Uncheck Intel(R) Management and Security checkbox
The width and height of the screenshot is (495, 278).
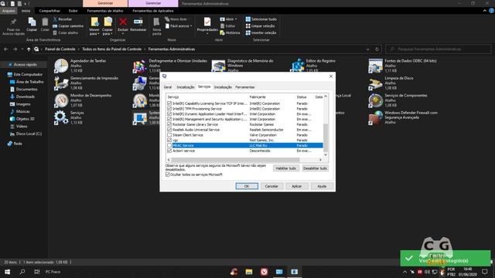pos(169,119)
